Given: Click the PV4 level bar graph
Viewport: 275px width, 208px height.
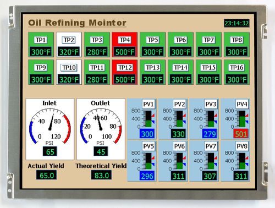Looking at the screenshot, I should 242,119.
